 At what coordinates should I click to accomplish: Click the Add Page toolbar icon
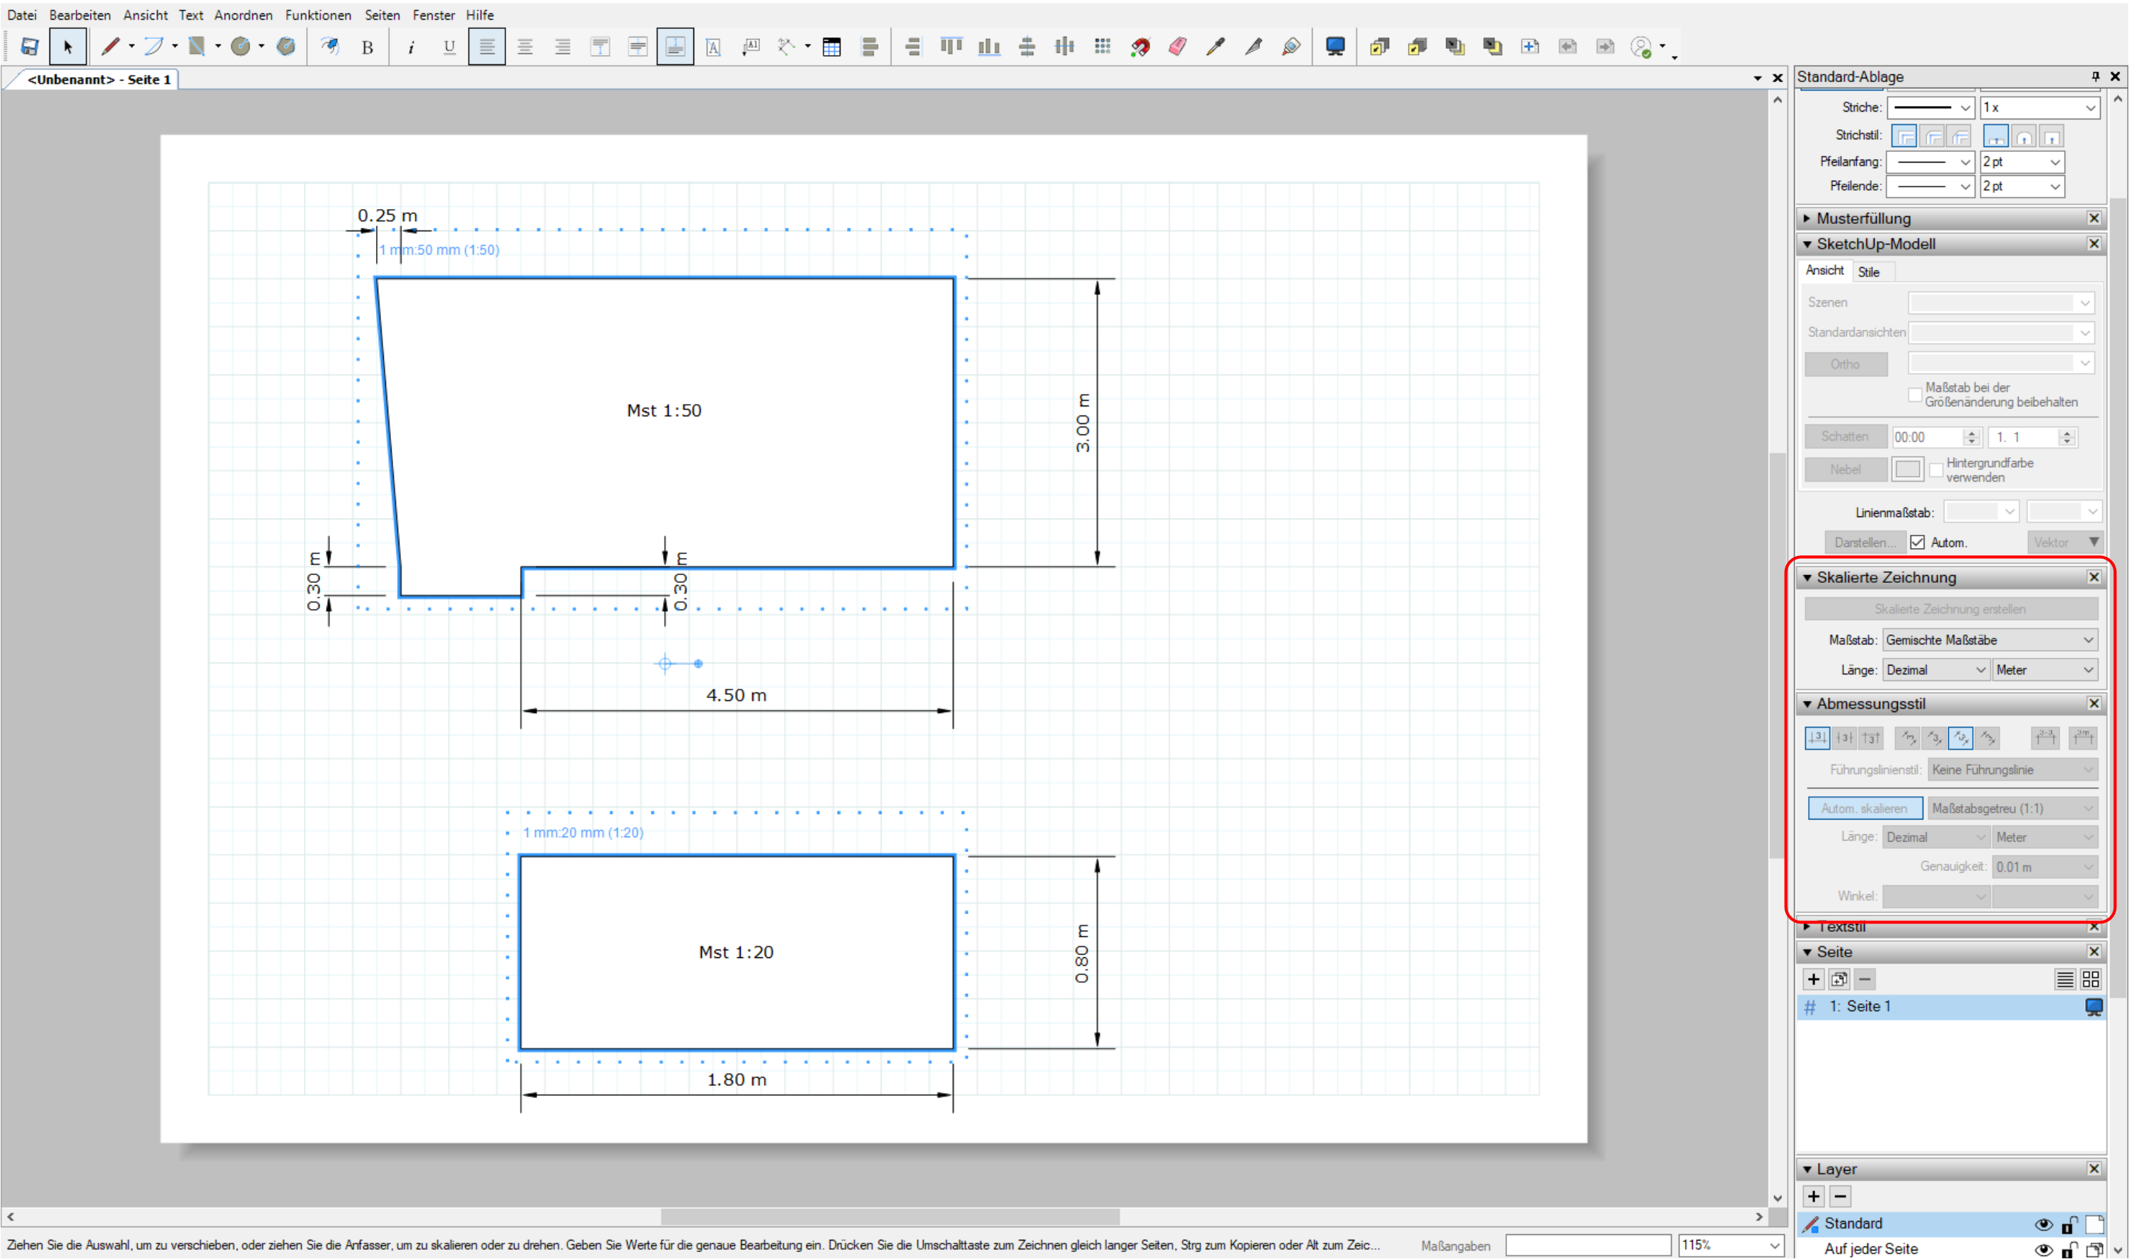pos(1529,47)
